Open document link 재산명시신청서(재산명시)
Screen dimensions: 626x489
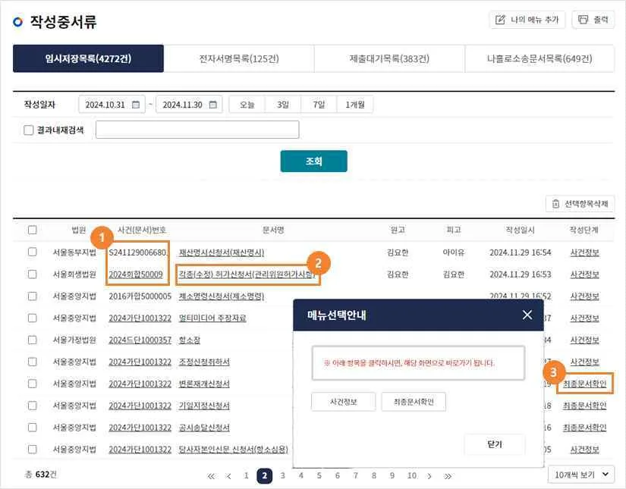point(221,252)
